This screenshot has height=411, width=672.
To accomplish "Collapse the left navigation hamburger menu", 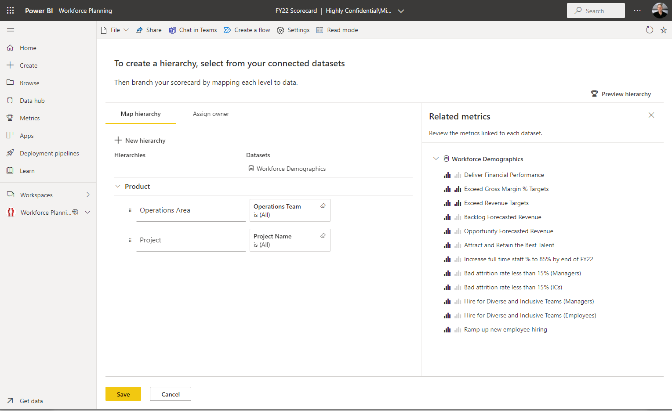I will click(11, 30).
